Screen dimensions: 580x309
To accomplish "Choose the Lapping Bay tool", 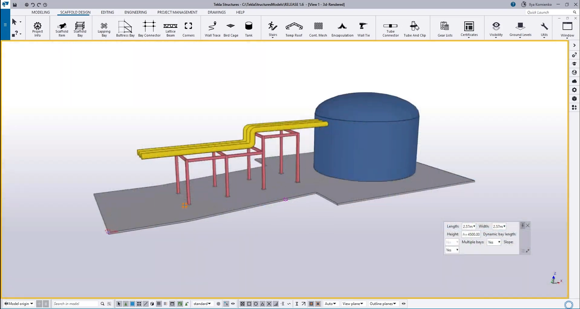I will tap(104, 29).
